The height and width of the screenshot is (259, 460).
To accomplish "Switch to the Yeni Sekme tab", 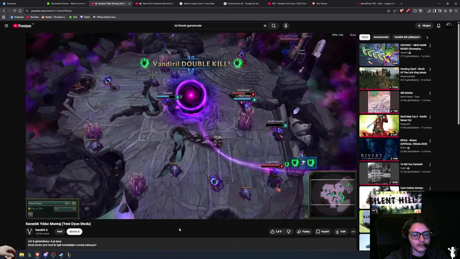I will (331, 4).
